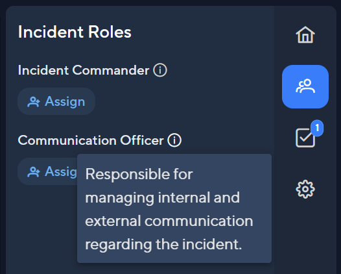Screen dimensions: 341x274
Task: Click the tooltip line "managing internal and"
Action: (x=163, y=198)
